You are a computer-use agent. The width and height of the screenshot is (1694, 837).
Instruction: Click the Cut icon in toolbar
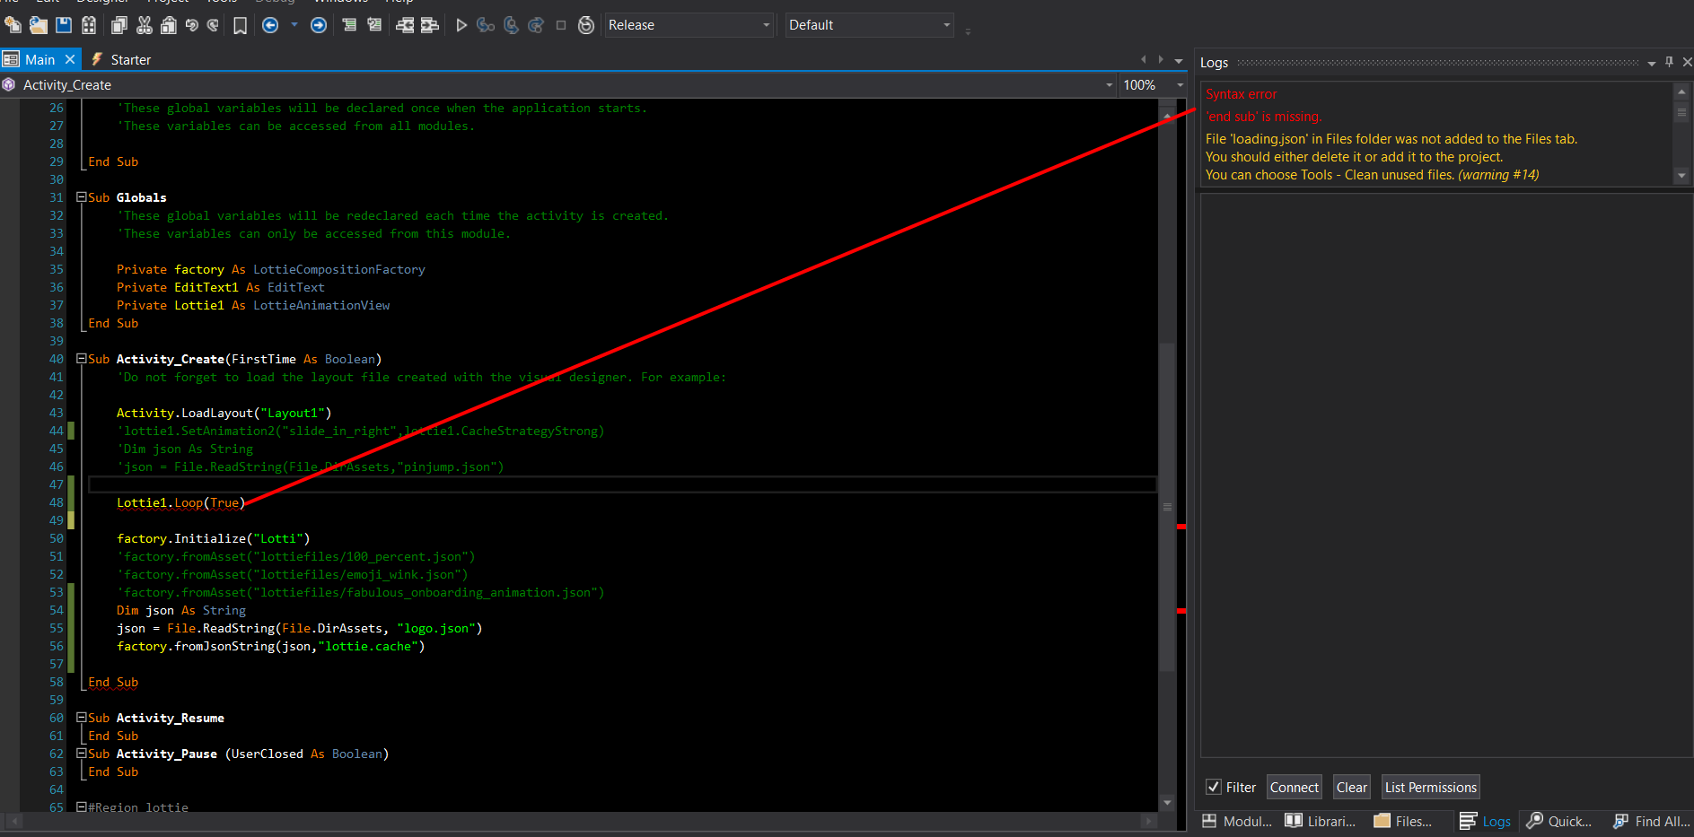click(x=144, y=25)
